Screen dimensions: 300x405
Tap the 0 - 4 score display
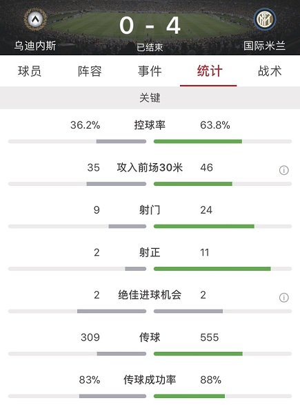(x=150, y=26)
